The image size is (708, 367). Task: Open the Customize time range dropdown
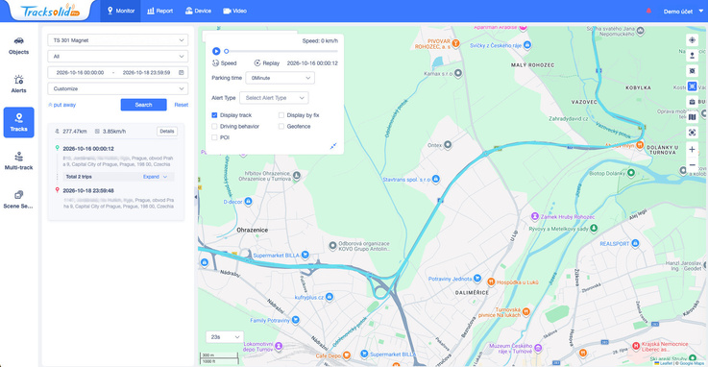pyautogui.click(x=117, y=88)
